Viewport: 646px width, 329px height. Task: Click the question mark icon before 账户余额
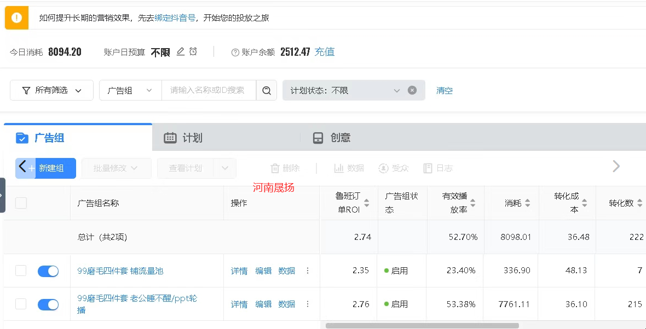[235, 51]
